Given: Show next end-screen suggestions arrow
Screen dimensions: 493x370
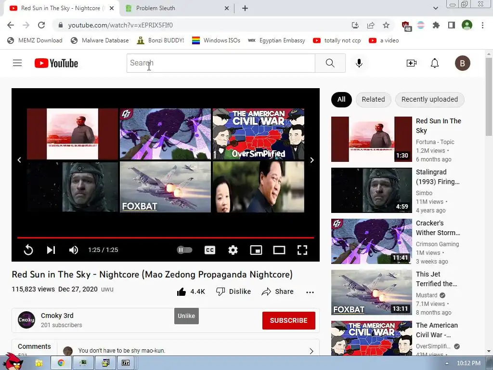Looking at the screenshot, I should tap(312, 160).
